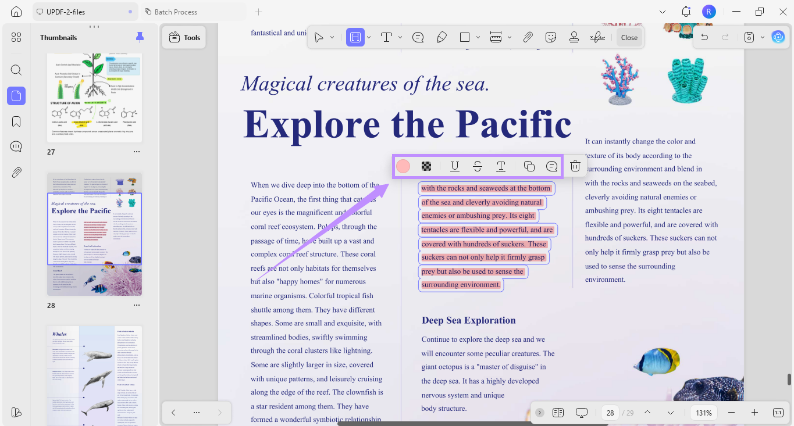
Task: Toggle underline on the selected highlight
Action: [455, 166]
